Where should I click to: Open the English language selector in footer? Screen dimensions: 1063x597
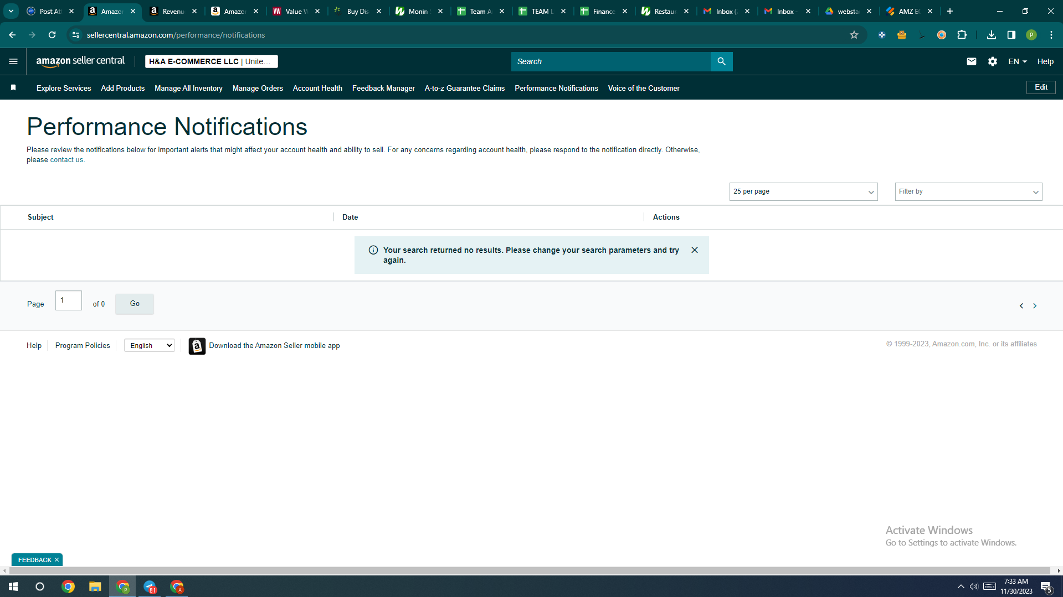pyautogui.click(x=150, y=346)
